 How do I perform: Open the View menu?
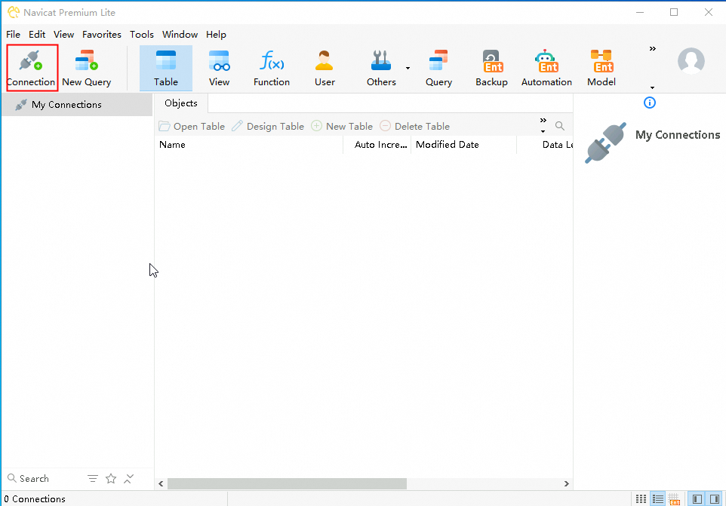pyautogui.click(x=63, y=34)
